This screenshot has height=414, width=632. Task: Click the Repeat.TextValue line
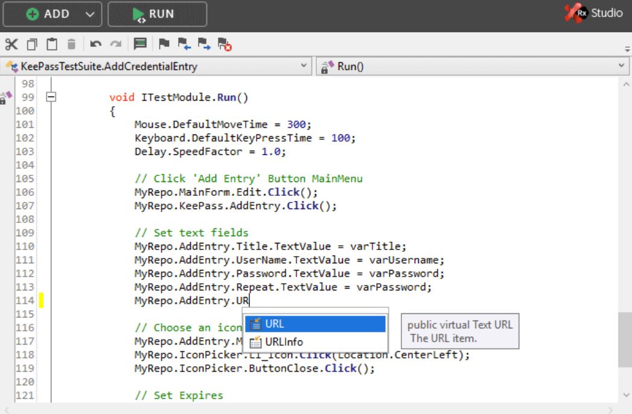coord(283,287)
